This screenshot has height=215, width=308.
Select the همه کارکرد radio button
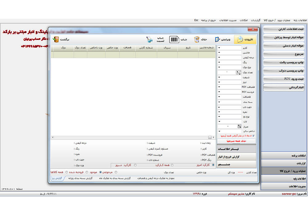(172, 165)
